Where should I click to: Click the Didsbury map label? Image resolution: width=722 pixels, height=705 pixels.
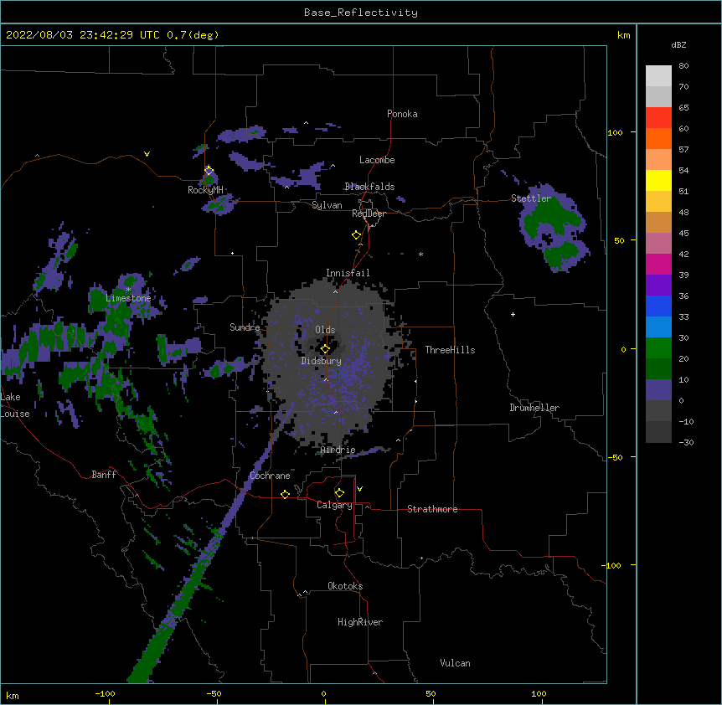[x=322, y=361]
